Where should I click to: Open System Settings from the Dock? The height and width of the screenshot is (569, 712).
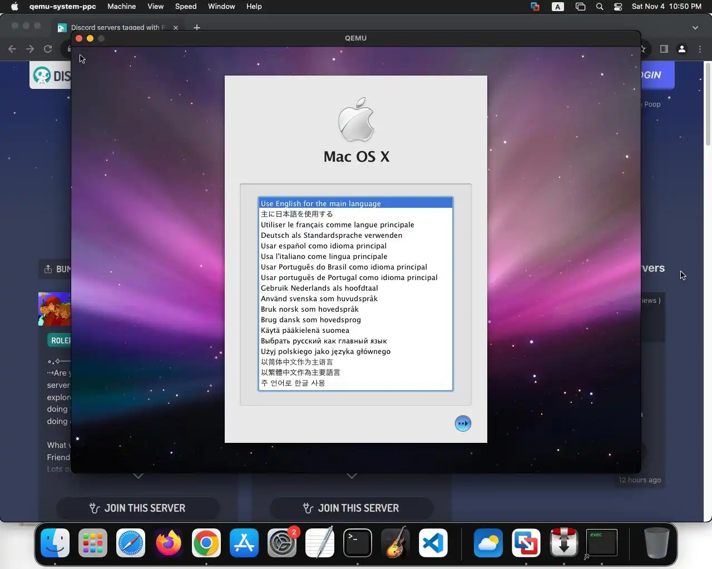pyautogui.click(x=282, y=543)
